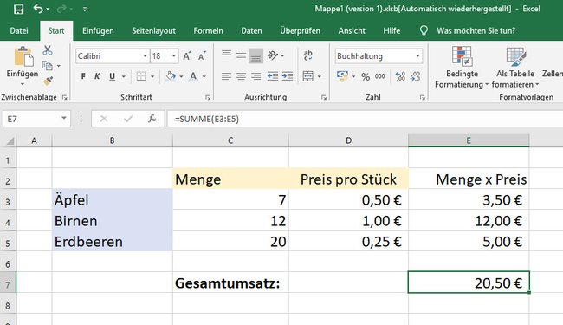The height and width of the screenshot is (325, 563).
Task: Click the Redo arrow icon
Action: pyautogui.click(x=62, y=9)
